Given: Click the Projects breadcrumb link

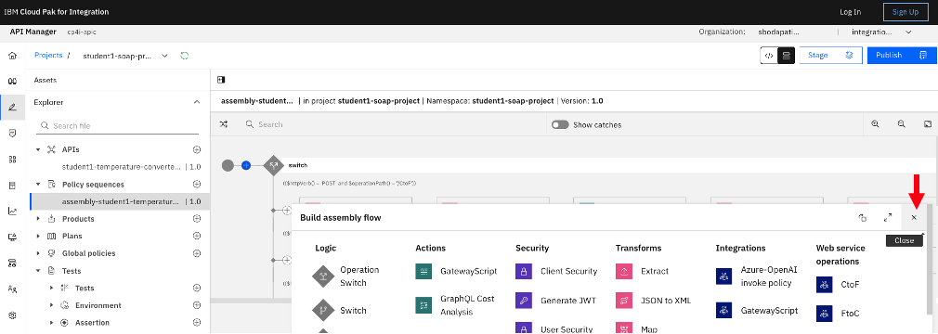Looking at the screenshot, I should (x=48, y=55).
